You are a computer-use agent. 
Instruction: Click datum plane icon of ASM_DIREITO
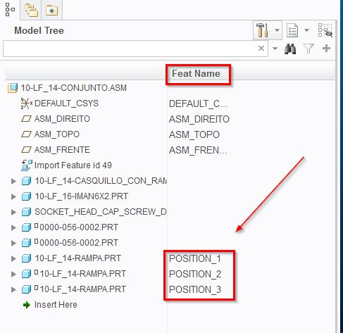[x=26, y=119]
